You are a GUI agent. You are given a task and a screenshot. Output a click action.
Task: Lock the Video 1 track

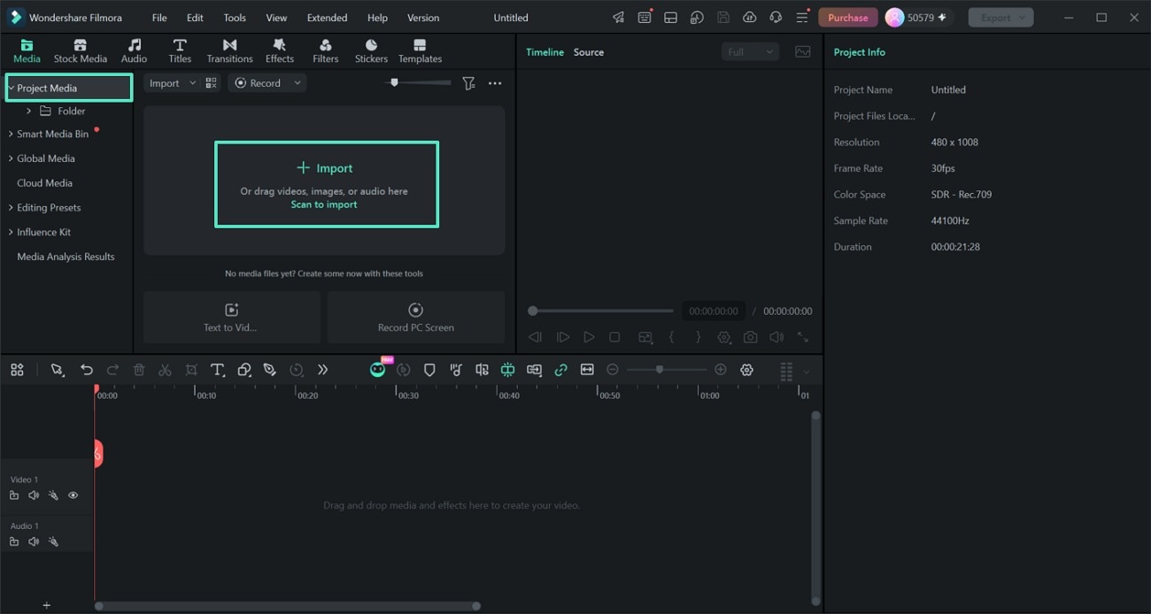pos(14,495)
